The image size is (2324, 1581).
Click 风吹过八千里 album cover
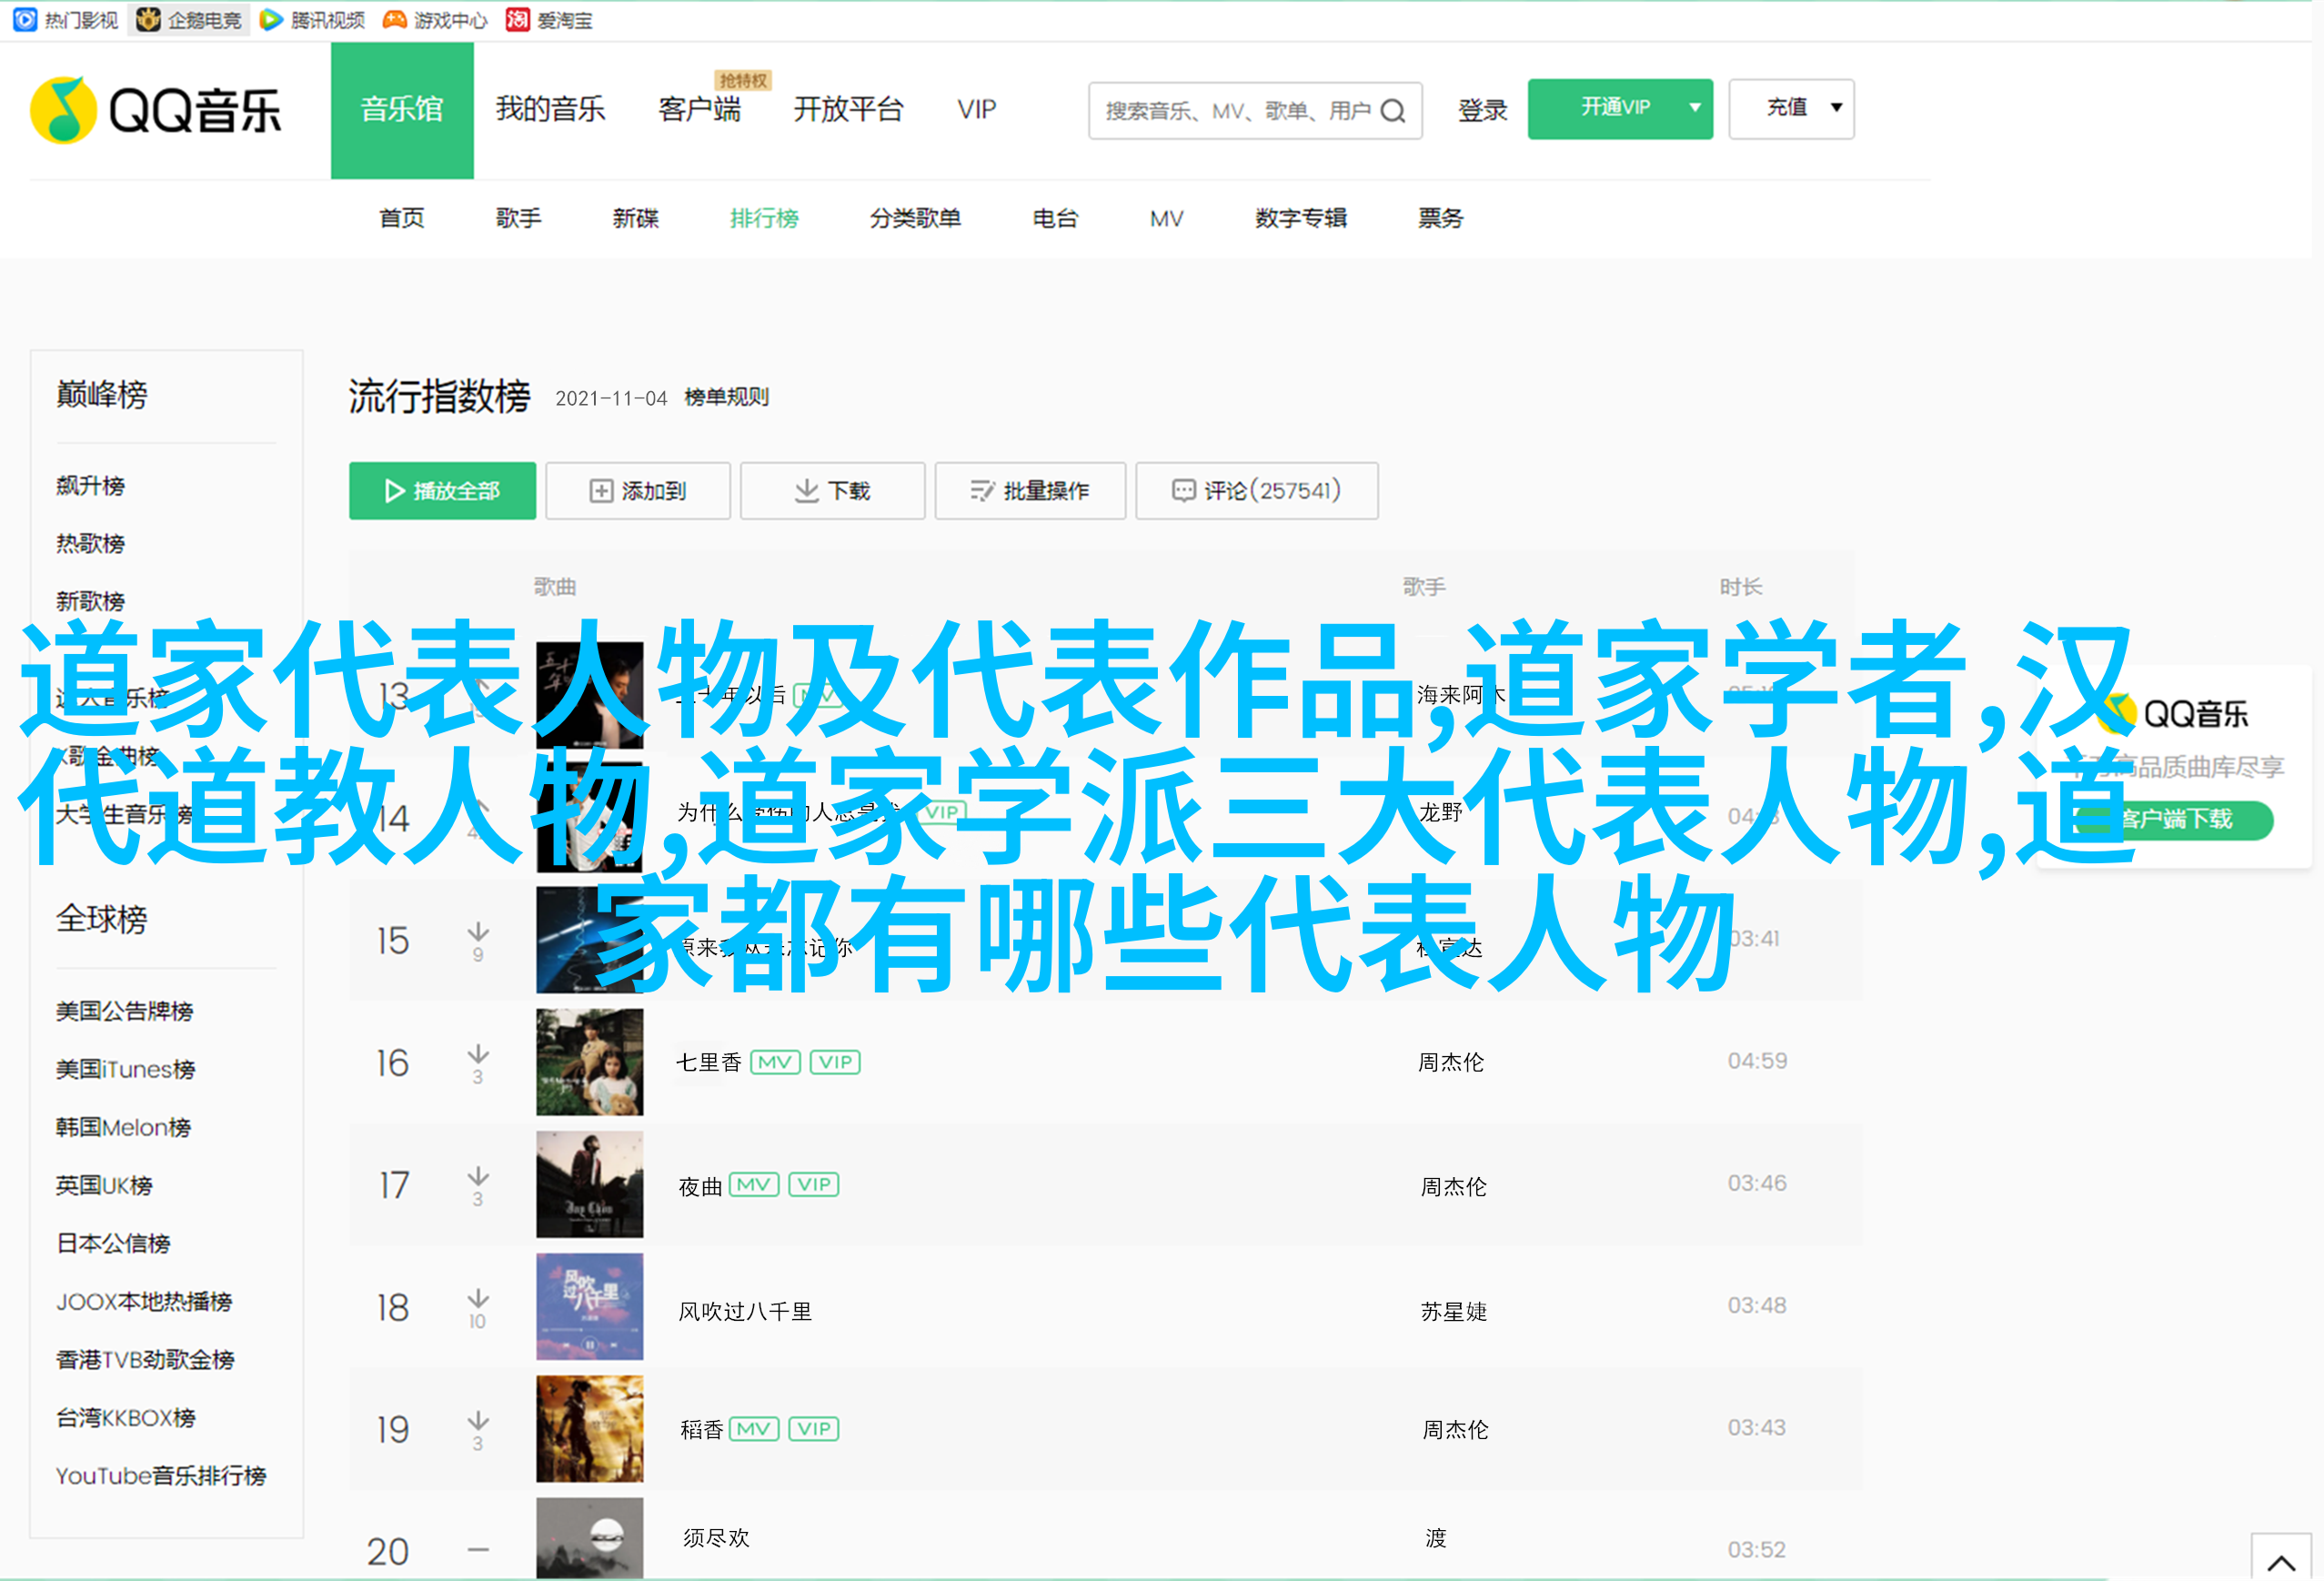pyautogui.click(x=590, y=1307)
